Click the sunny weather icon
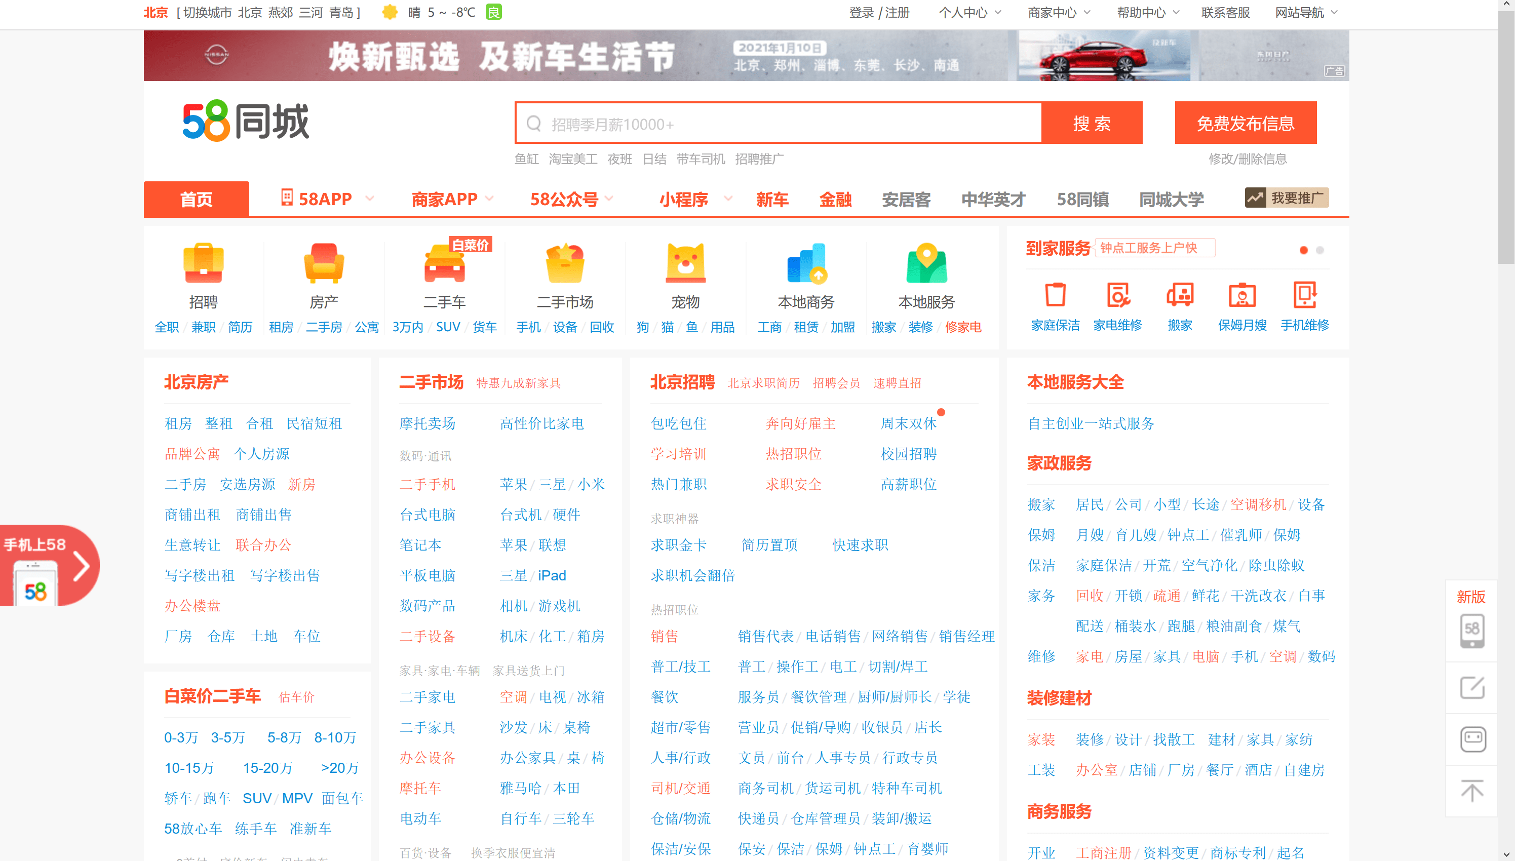The height and width of the screenshot is (861, 1515). coord(390,13)
